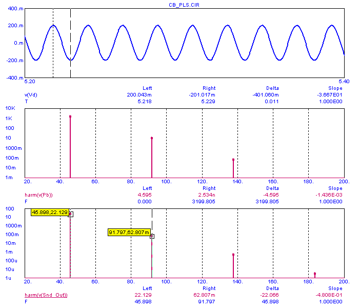Click the 5.40 time axis label
Screen dimensions: 359x308
[x=344, y=82]
